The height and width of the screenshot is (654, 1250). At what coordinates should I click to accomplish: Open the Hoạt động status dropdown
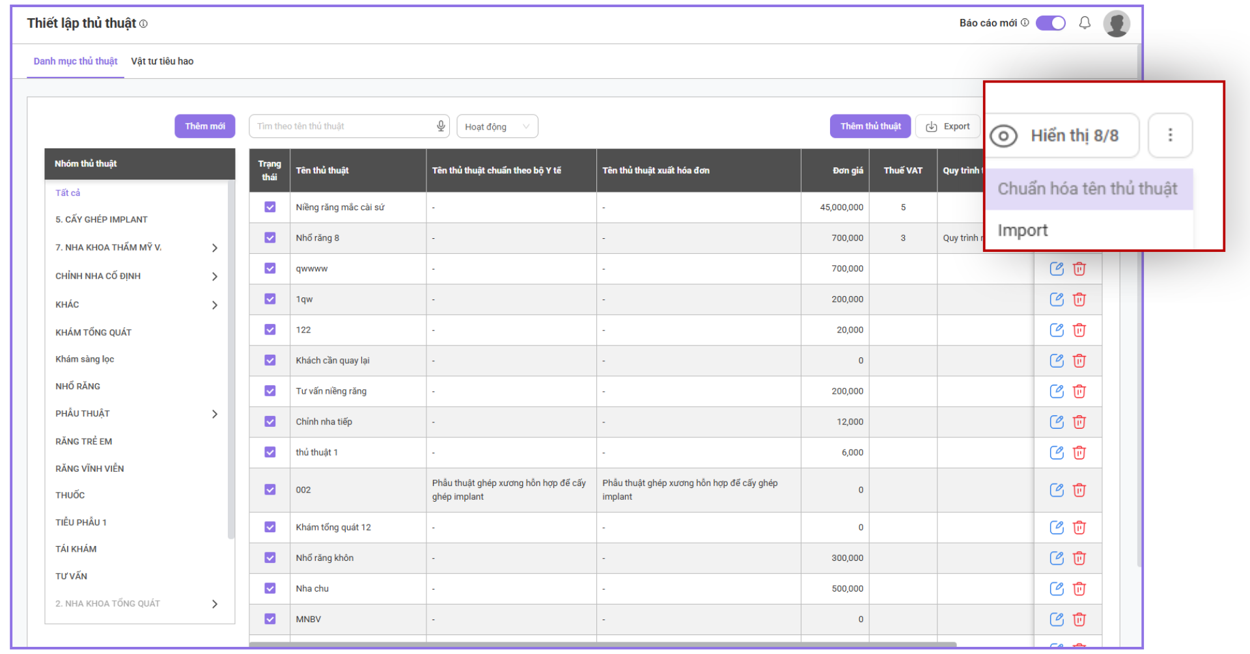click(x=497, y=126)
